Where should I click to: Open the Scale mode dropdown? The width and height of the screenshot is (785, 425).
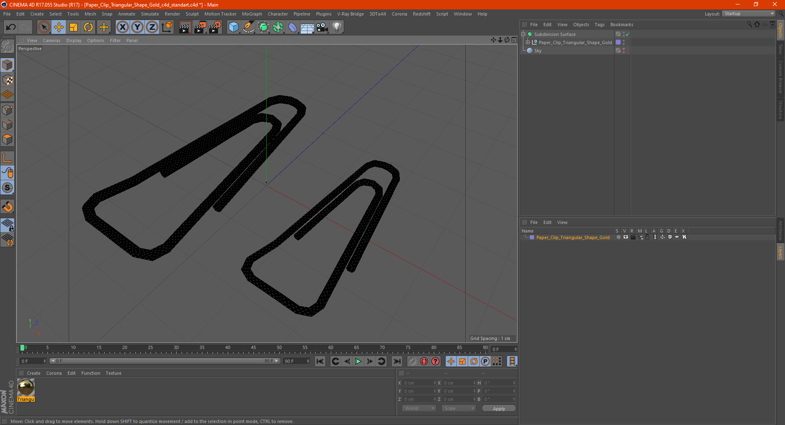pyautogui.click(x=459, y=408)
